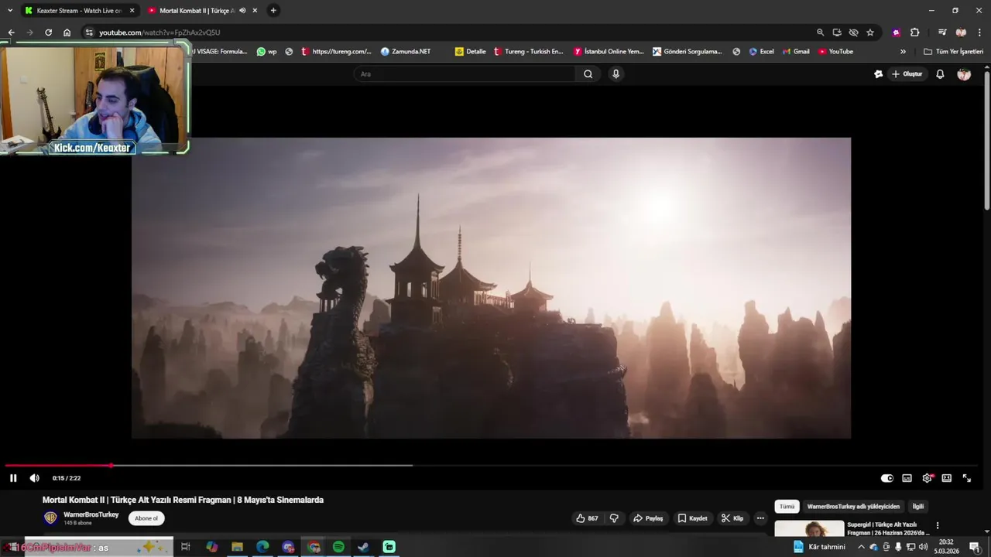Open the browser extensions puzzle icon
The image size is (991, 557).
pyautogui.click(x=914, y=32)
